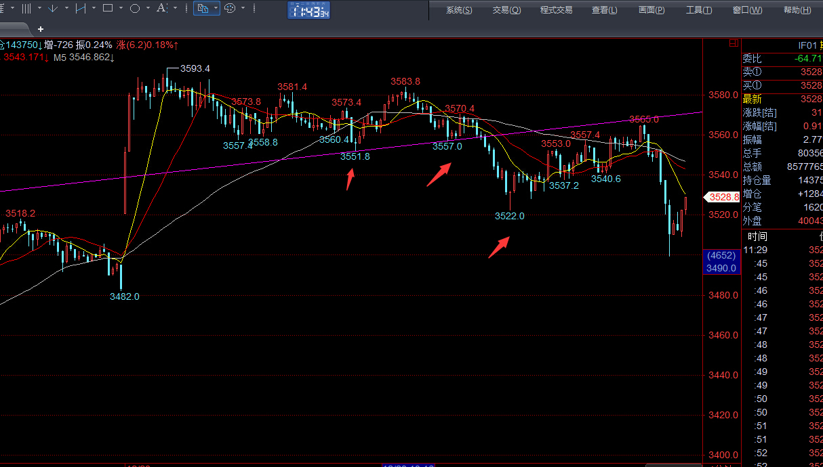
Task: Open the 系统(S) menu
Action: click(x=459, y=10)
